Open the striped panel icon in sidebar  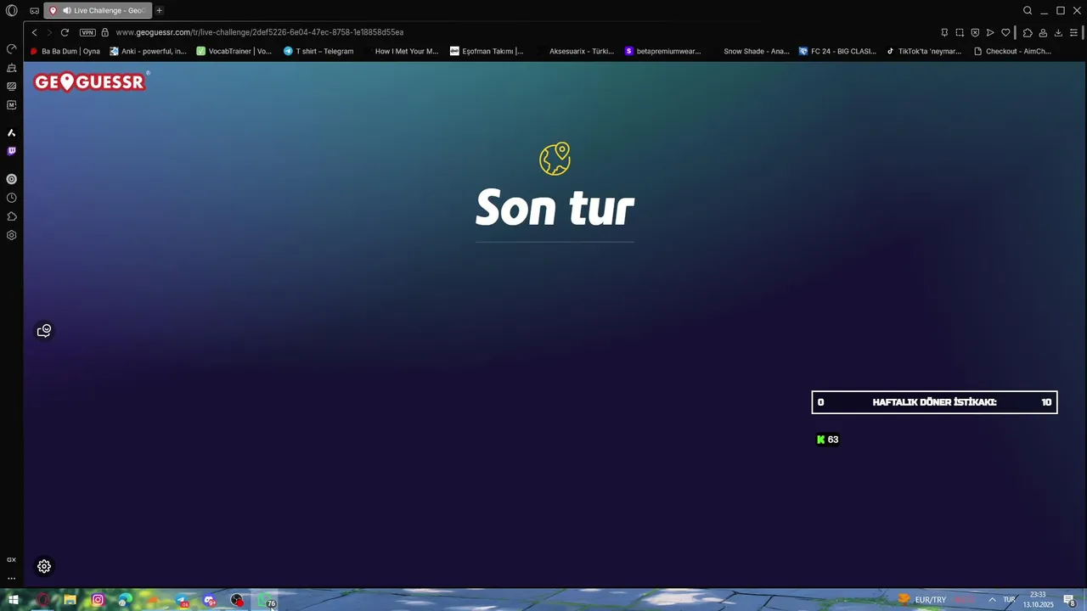(11, 86)
